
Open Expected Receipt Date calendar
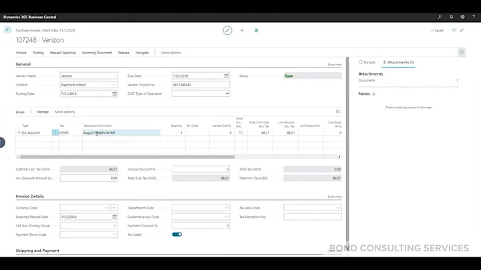coord(114,217)
